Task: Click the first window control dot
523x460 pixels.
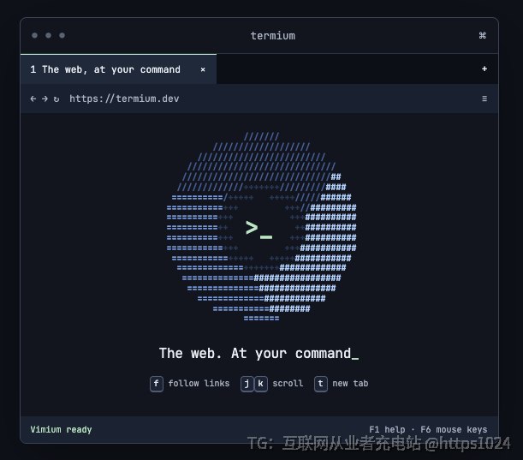Action: [35, 35]
